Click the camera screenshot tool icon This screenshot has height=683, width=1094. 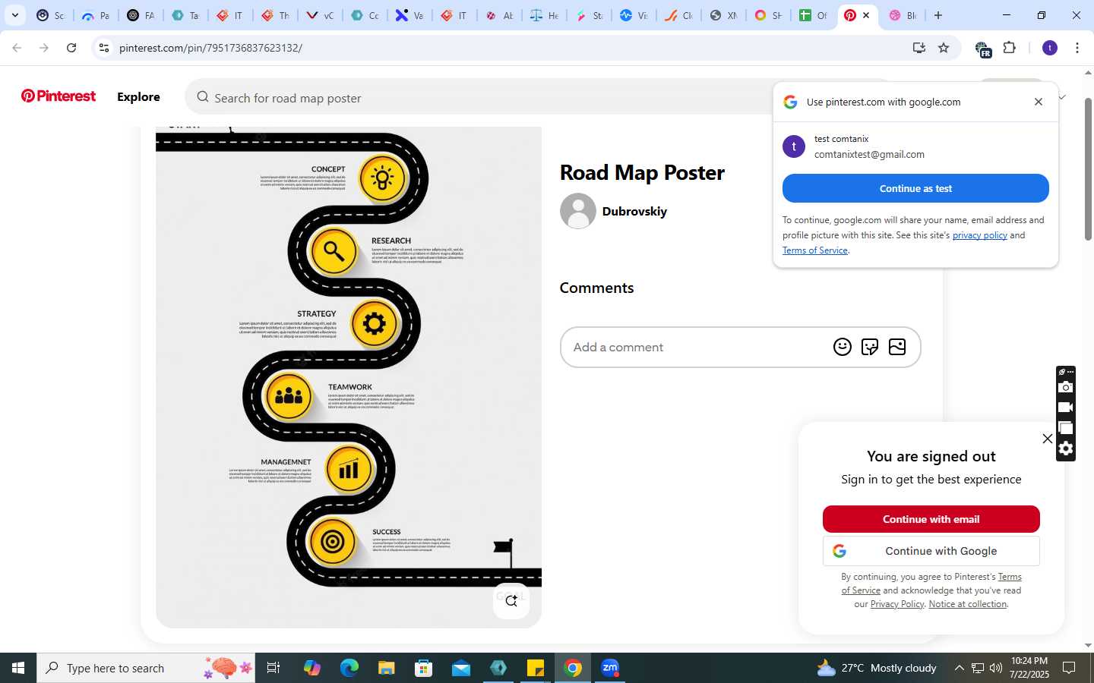pyautogui.click(x=1066, y=387)
